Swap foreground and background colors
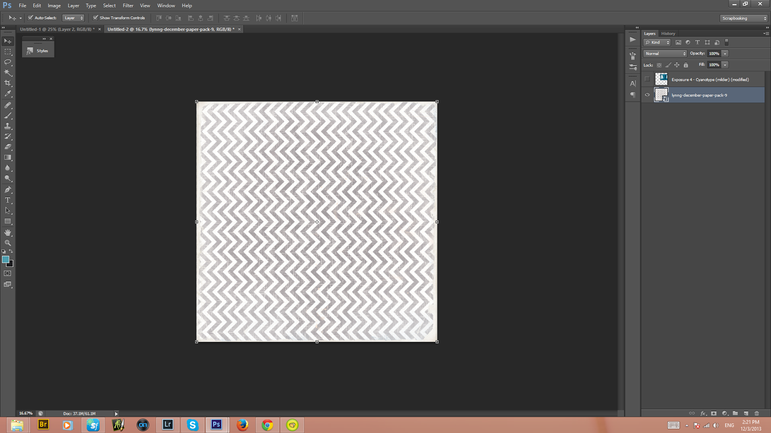Screen dimensions: 771x433 click(x=11, y=251)
